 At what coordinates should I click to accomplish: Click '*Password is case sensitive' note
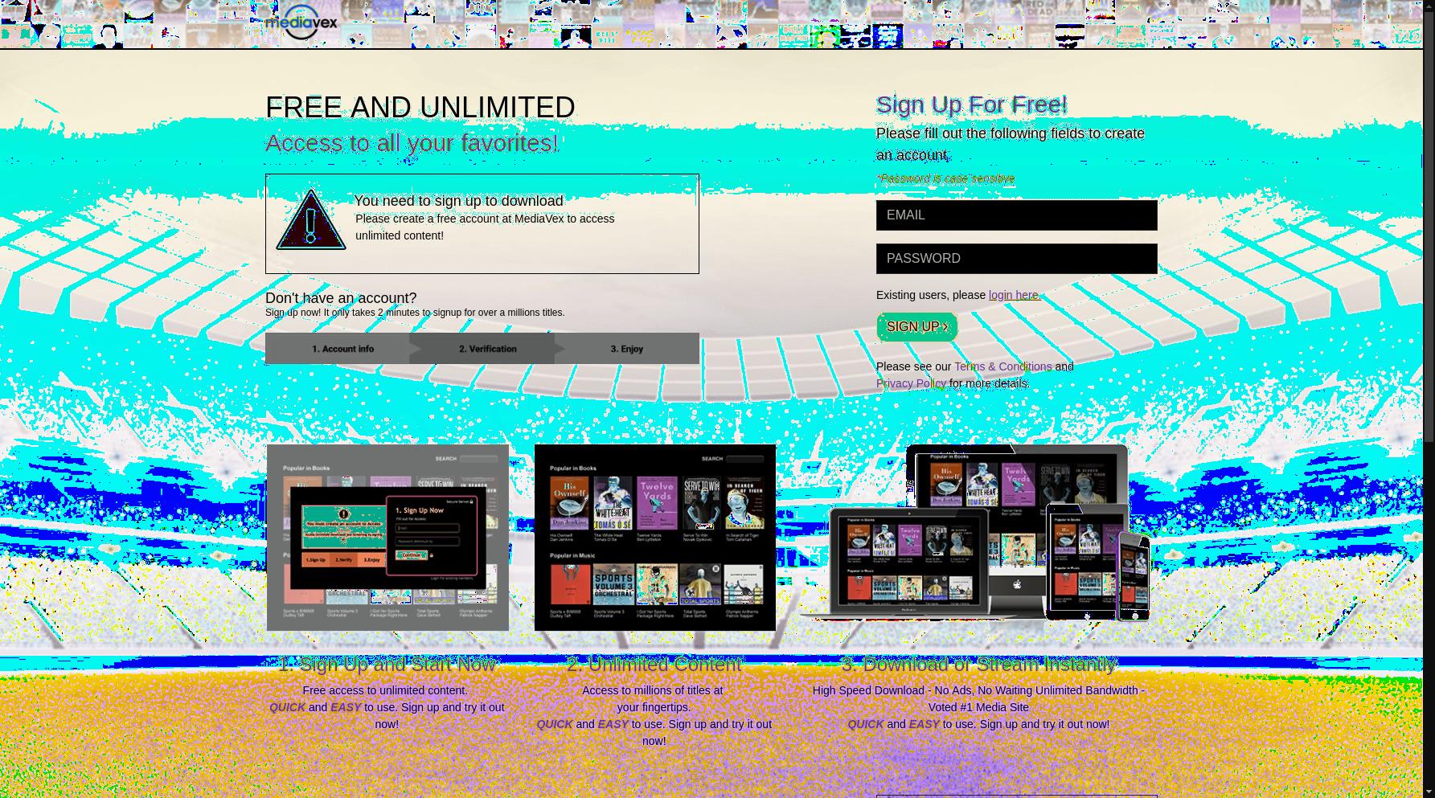945,178
